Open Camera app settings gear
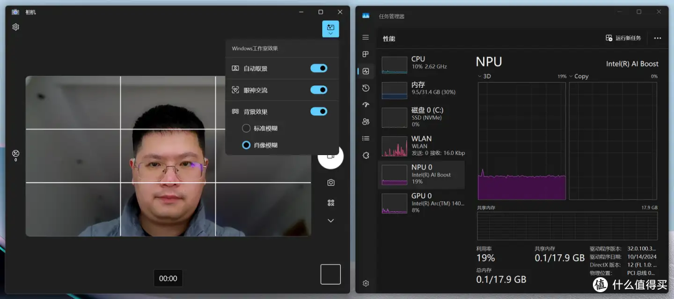Image resolution: width=674 pixels, height=299 pixels. pos(16,27)
